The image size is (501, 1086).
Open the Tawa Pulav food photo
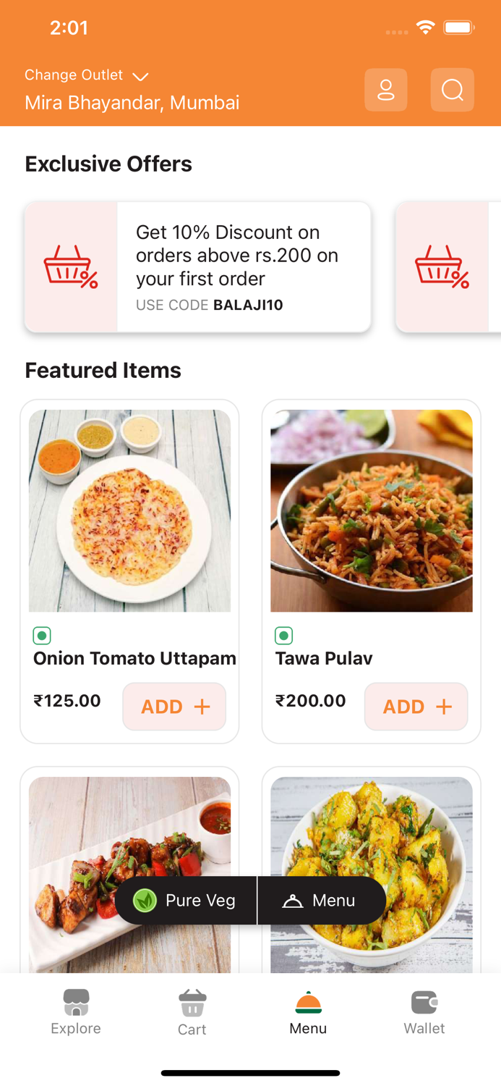(371, 510)
